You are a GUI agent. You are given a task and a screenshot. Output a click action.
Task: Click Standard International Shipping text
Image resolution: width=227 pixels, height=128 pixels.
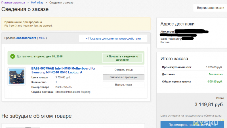[x=73, y=92]
